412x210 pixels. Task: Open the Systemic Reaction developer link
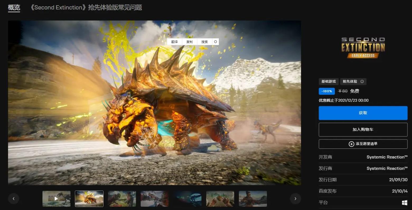coord(387,157)
